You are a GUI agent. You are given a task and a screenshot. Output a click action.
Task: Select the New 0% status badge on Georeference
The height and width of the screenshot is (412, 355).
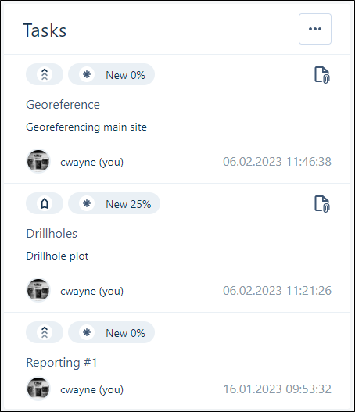[x=111, y=74]
